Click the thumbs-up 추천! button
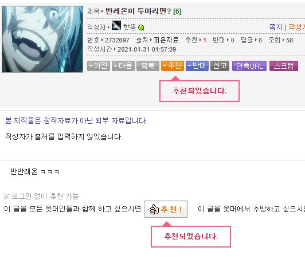305x259 pixels. pos(166,209)
